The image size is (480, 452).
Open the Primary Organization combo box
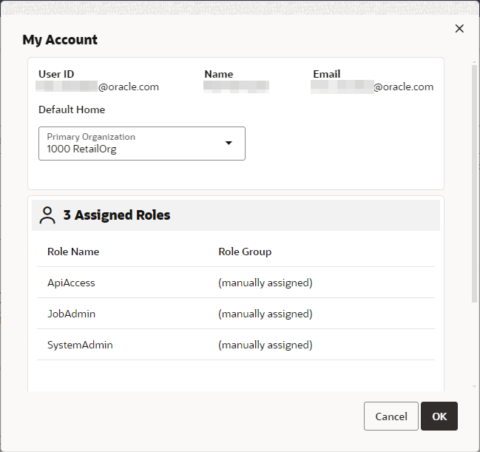tap(141, 143)
